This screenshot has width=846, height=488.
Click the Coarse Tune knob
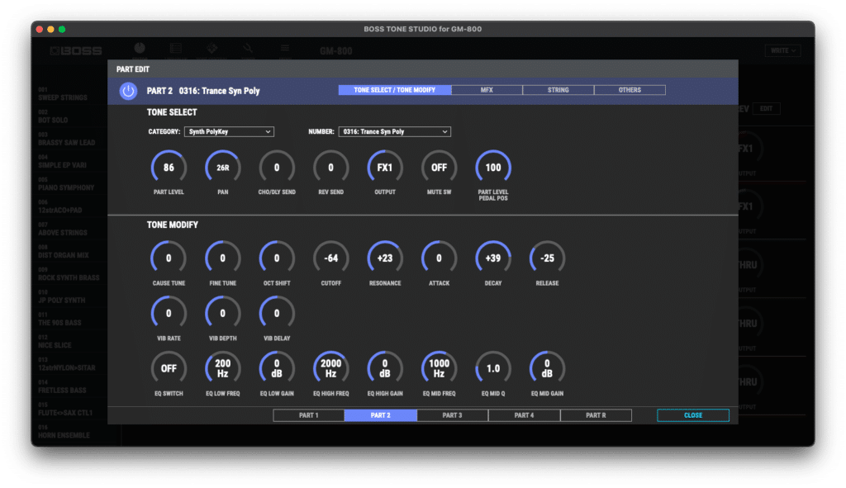pyautogui.click(x=169, y=258)
